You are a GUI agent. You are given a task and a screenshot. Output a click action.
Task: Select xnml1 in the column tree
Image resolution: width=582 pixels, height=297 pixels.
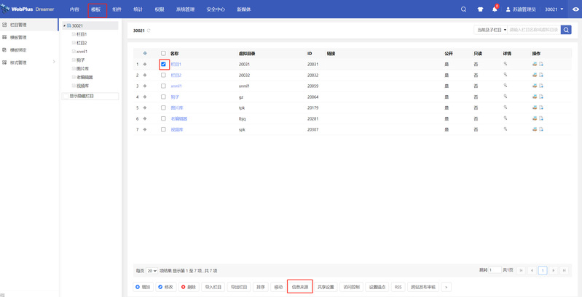pos(82,52)
